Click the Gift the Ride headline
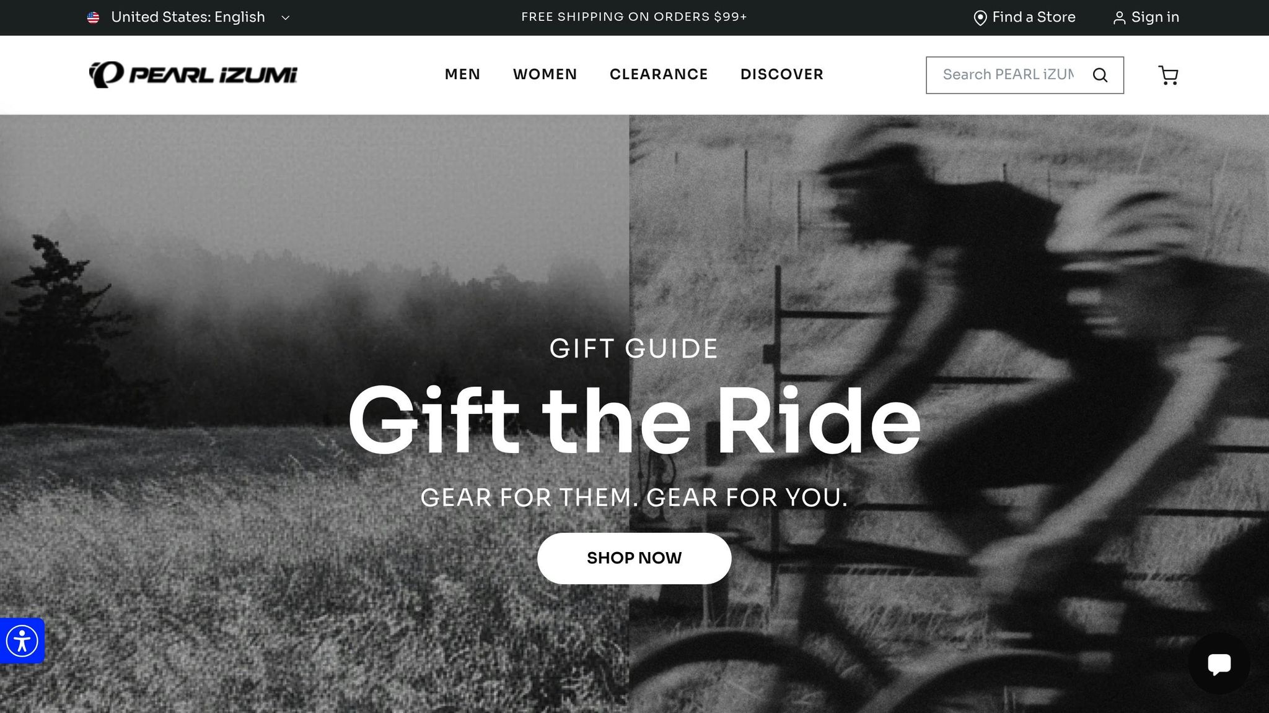The width and height of the screenshot is (1269, 713). pos(634,421)
